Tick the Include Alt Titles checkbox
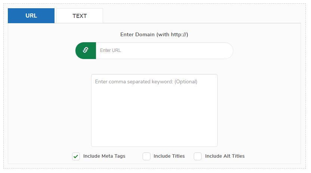 (x=198, y=156)
